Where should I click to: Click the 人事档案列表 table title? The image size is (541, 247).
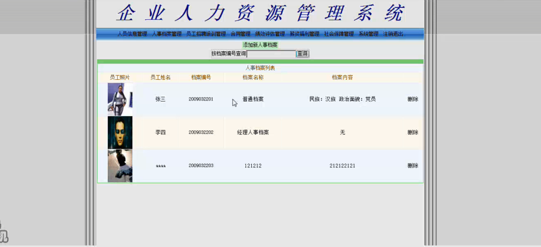click(x=260, y=68)
